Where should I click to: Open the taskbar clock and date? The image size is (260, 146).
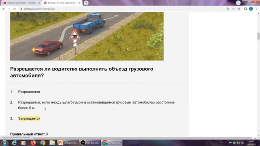click(251, 143)
